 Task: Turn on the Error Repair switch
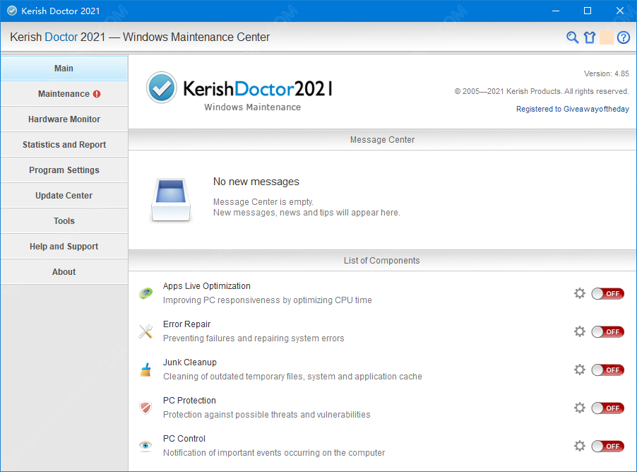click(x=608, y=331)
